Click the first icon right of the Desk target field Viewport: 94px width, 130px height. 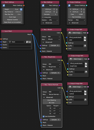point(27,42)
